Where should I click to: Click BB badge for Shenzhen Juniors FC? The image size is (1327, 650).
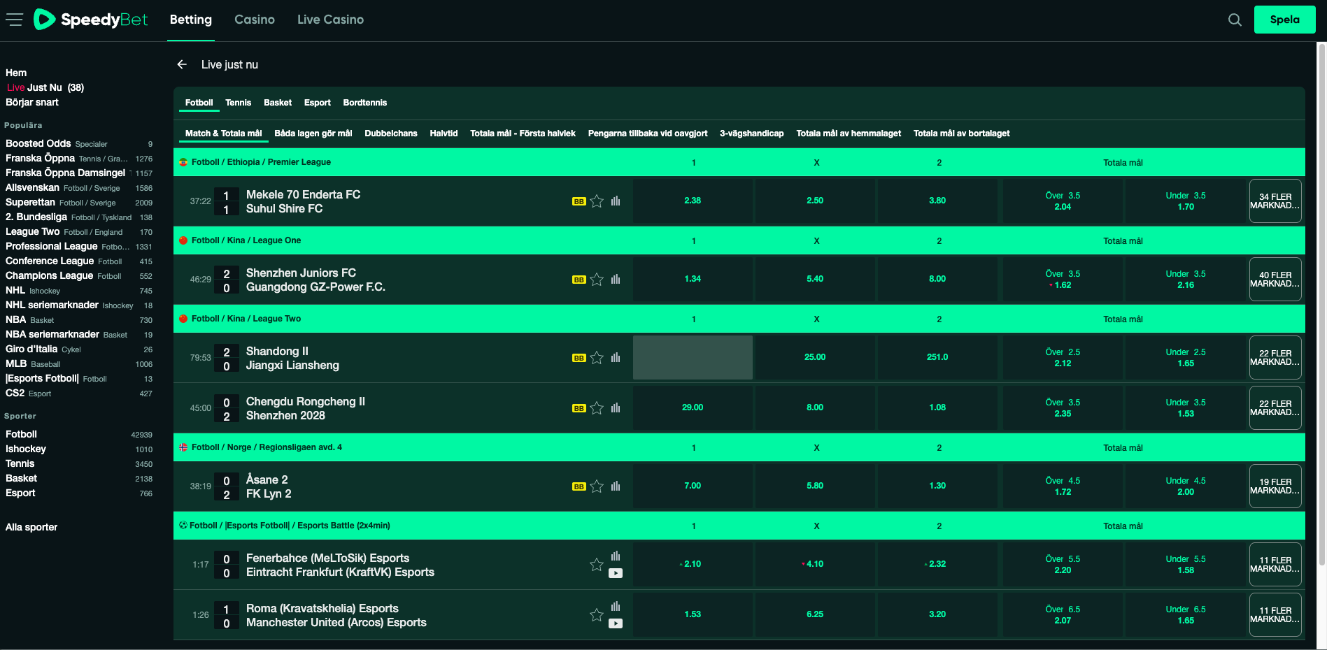579,280
